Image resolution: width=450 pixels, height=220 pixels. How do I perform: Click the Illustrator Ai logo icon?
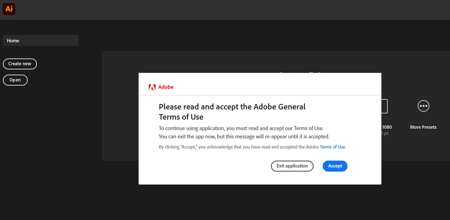9,9
